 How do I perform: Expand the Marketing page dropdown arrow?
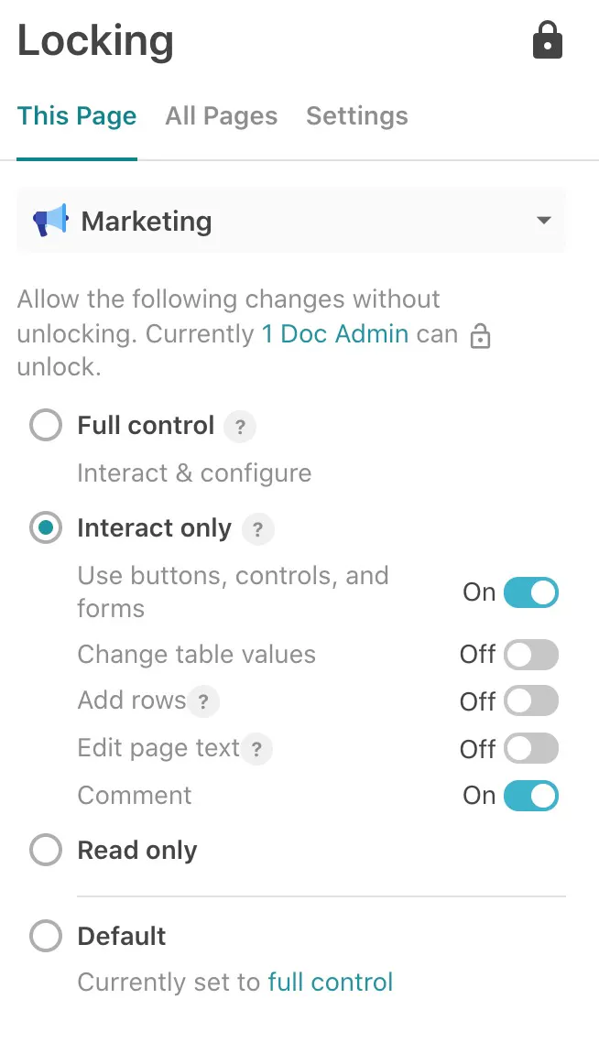pos(544,221)
